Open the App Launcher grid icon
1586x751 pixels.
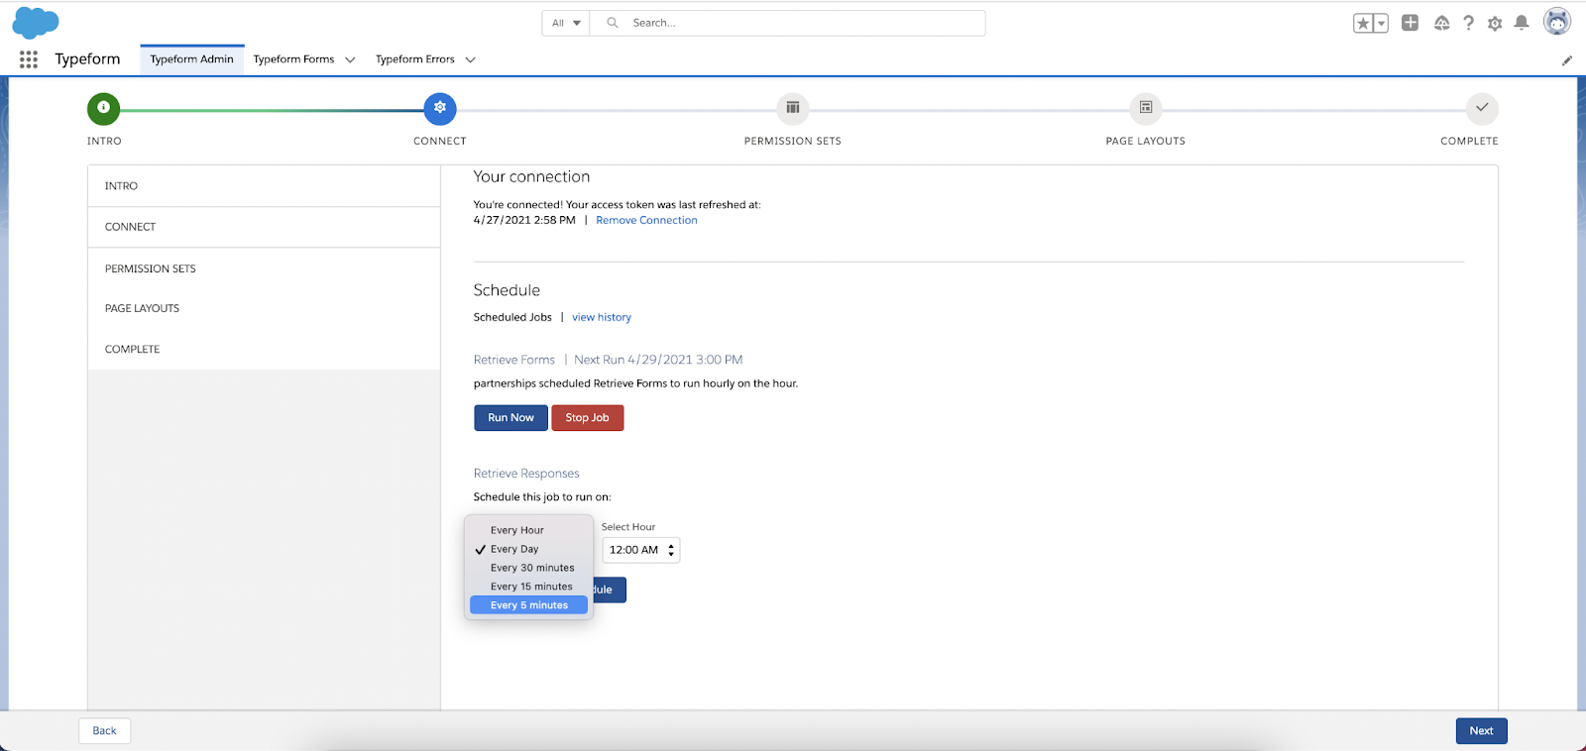[x=29, y=59]
